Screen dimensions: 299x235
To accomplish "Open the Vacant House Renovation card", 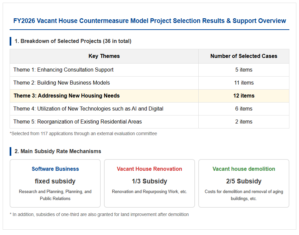I will [x=149, y=183].
